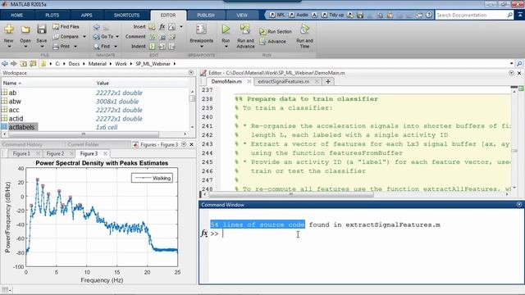Expand the Insert row dropdown arrow
The height and width of the screenshot is (295, 525).
(x=181, y=27)
